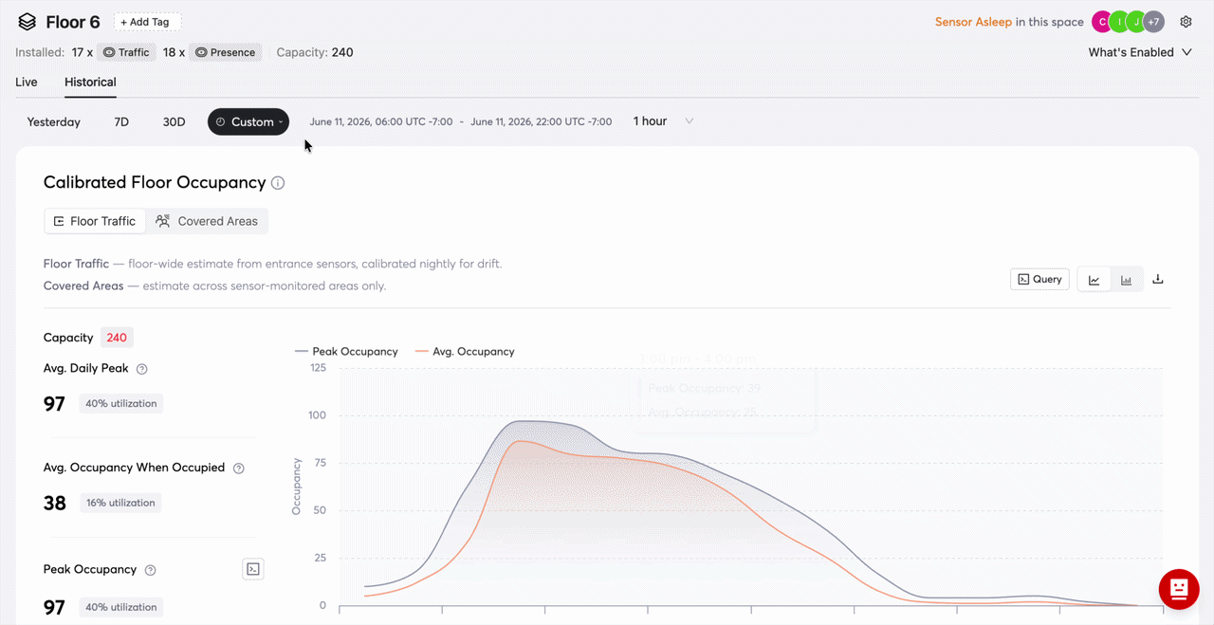The width and height of the screenshot is (1214, 625).
Task: Click the end date June 11, 2026, 22:00
Action: coord(542,121)
